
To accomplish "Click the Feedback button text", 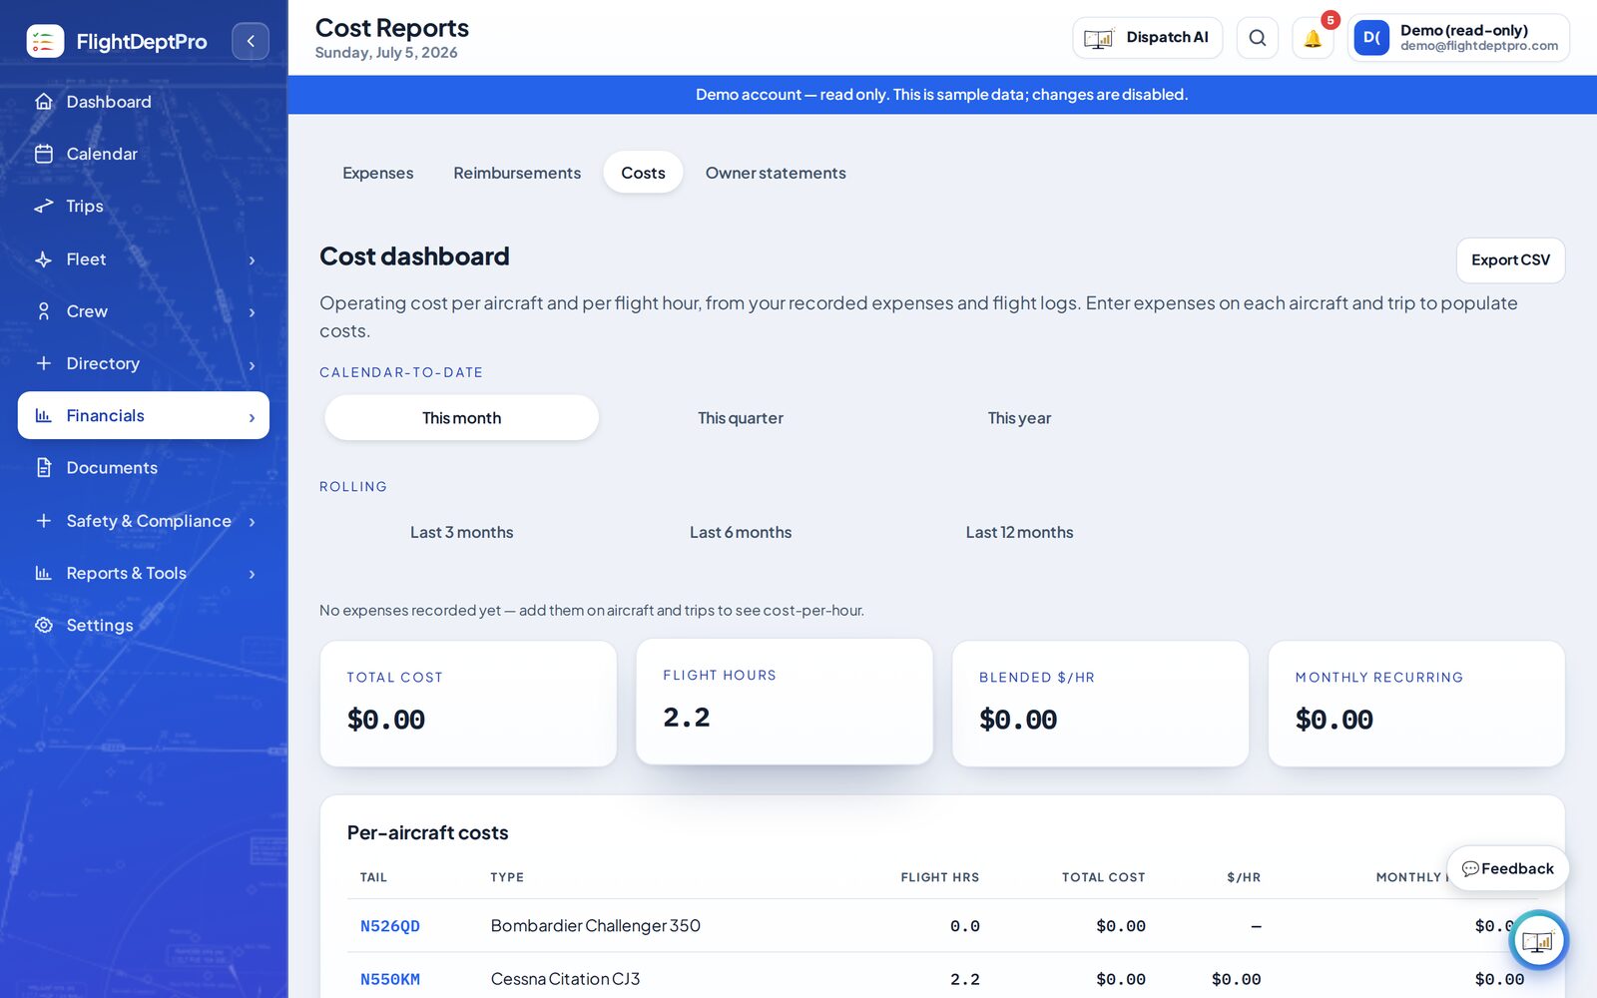I will tap(1517, 869).
